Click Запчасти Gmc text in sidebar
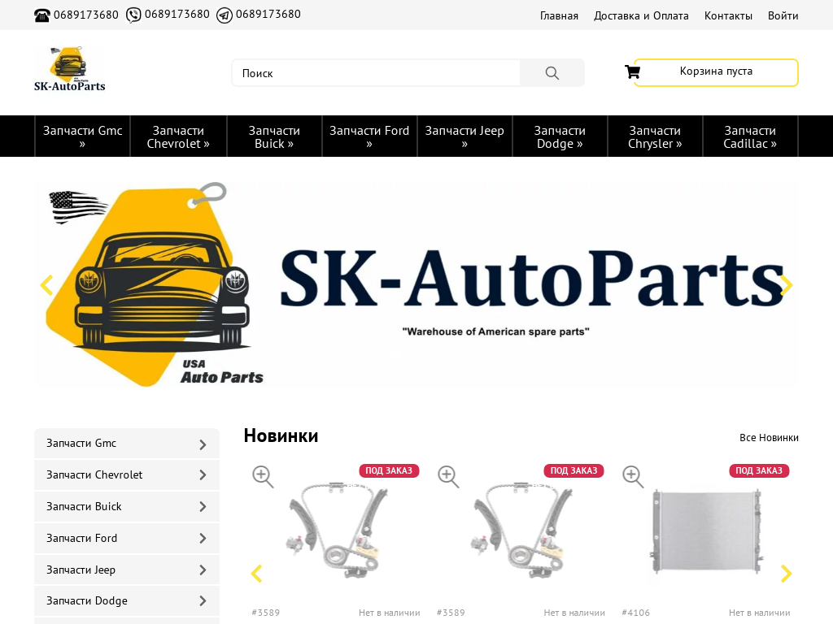The height and width of the screenshot is (624, 833). tap(81, 444)
